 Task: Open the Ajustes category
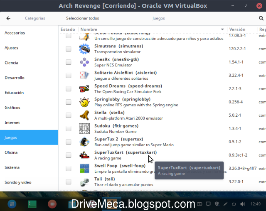[29, 48]
